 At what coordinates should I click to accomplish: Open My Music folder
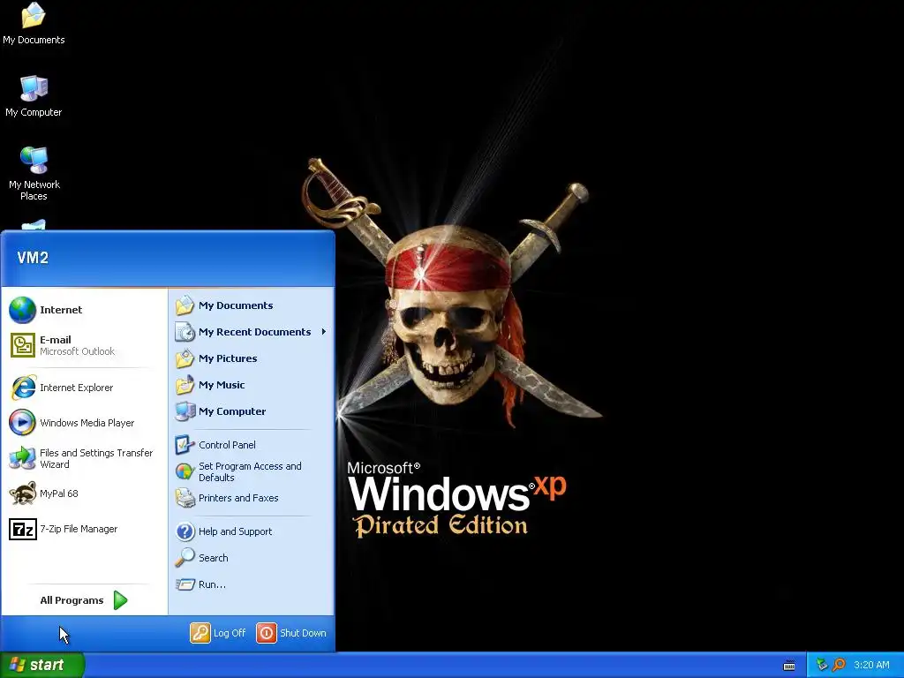point(252,385)
